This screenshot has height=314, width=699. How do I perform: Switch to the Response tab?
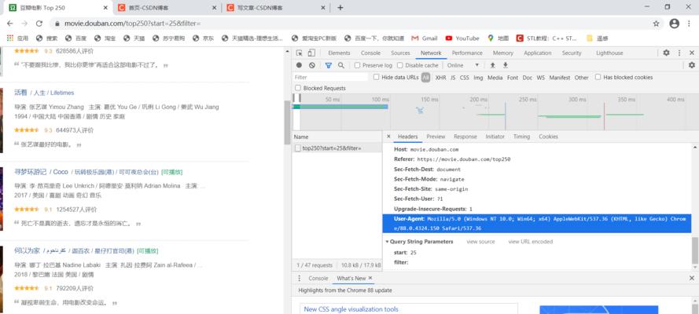tap(465, 137)
